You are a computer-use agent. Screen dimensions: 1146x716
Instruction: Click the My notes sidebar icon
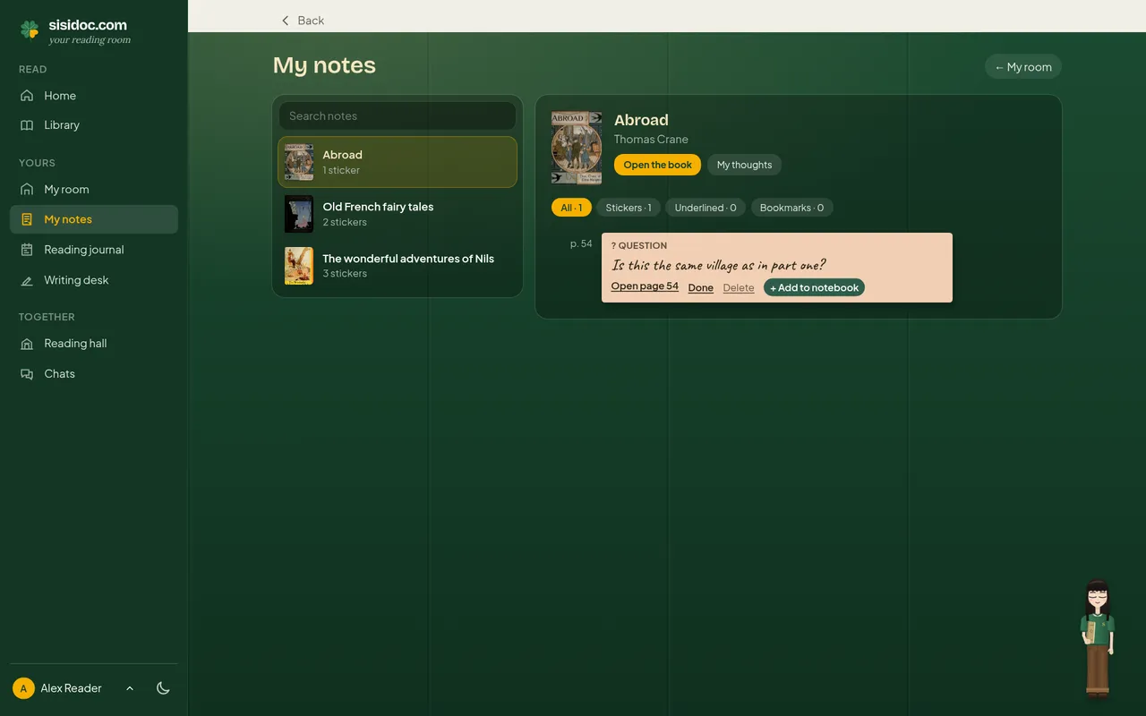point(27,219)
